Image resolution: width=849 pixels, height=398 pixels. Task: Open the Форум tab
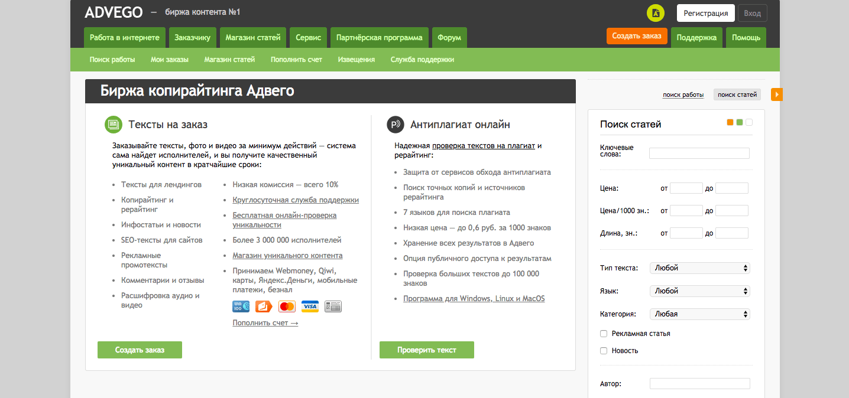[x=449, y=38]
